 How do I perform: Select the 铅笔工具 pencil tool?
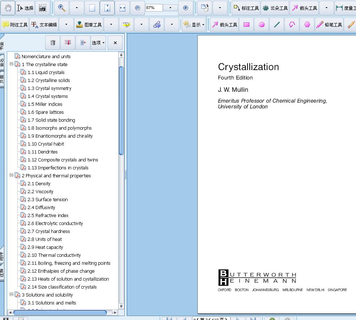click(x=329, y=25)
